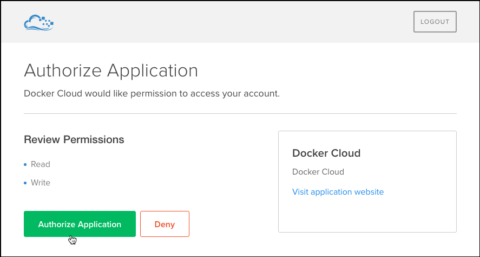Screen dimensions: 480x257
Task: Click the green Authorize Application button
Action: click(x=80, y=224)
